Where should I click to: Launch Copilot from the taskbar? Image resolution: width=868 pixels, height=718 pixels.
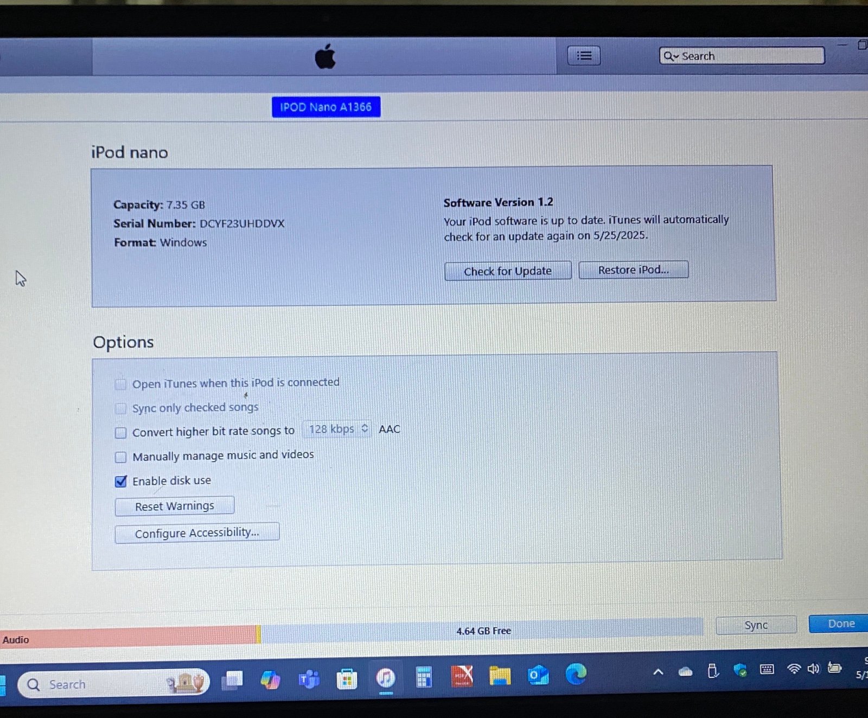click(270, 679)
